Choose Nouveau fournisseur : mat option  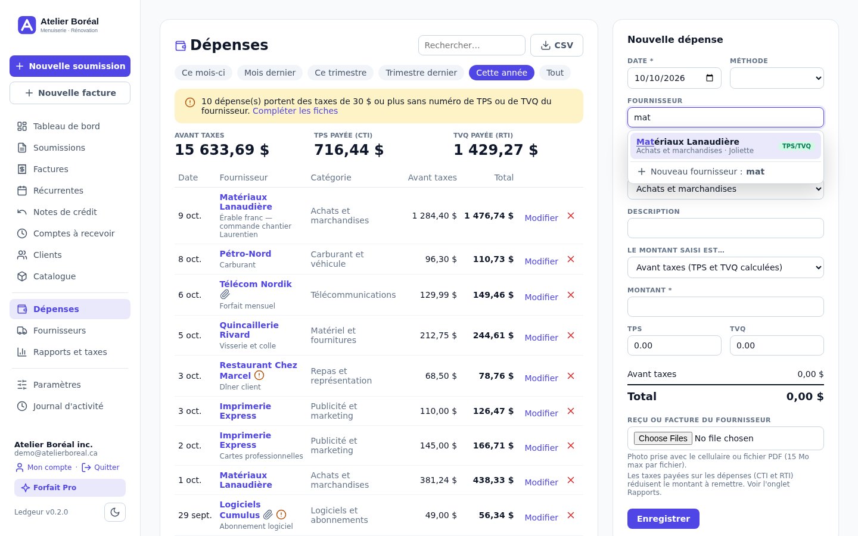click(726, 172)
